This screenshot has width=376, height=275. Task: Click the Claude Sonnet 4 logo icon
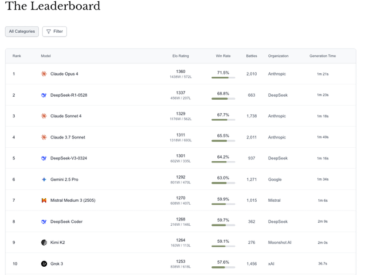click(44, 116)
